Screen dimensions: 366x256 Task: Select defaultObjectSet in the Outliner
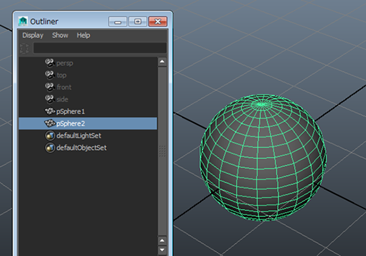point(81,148)
